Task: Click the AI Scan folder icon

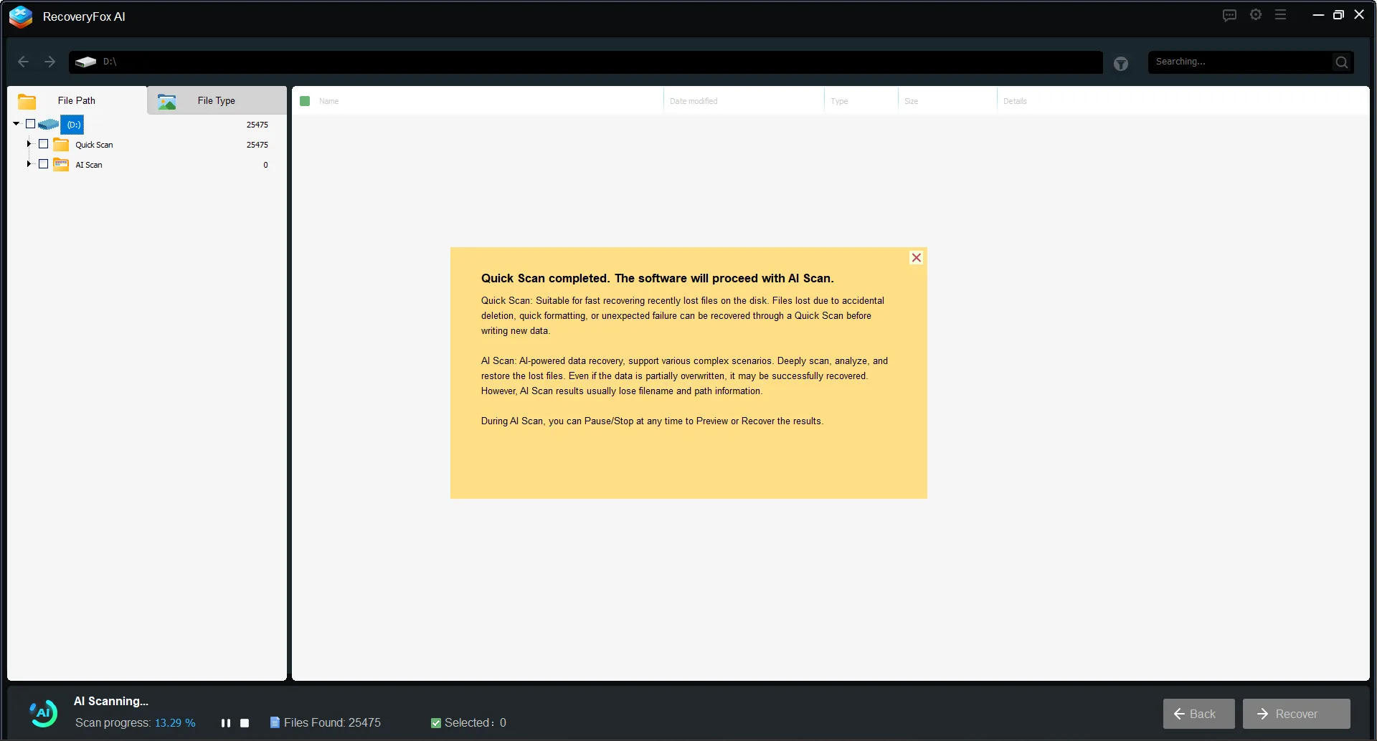Action: 62,165
